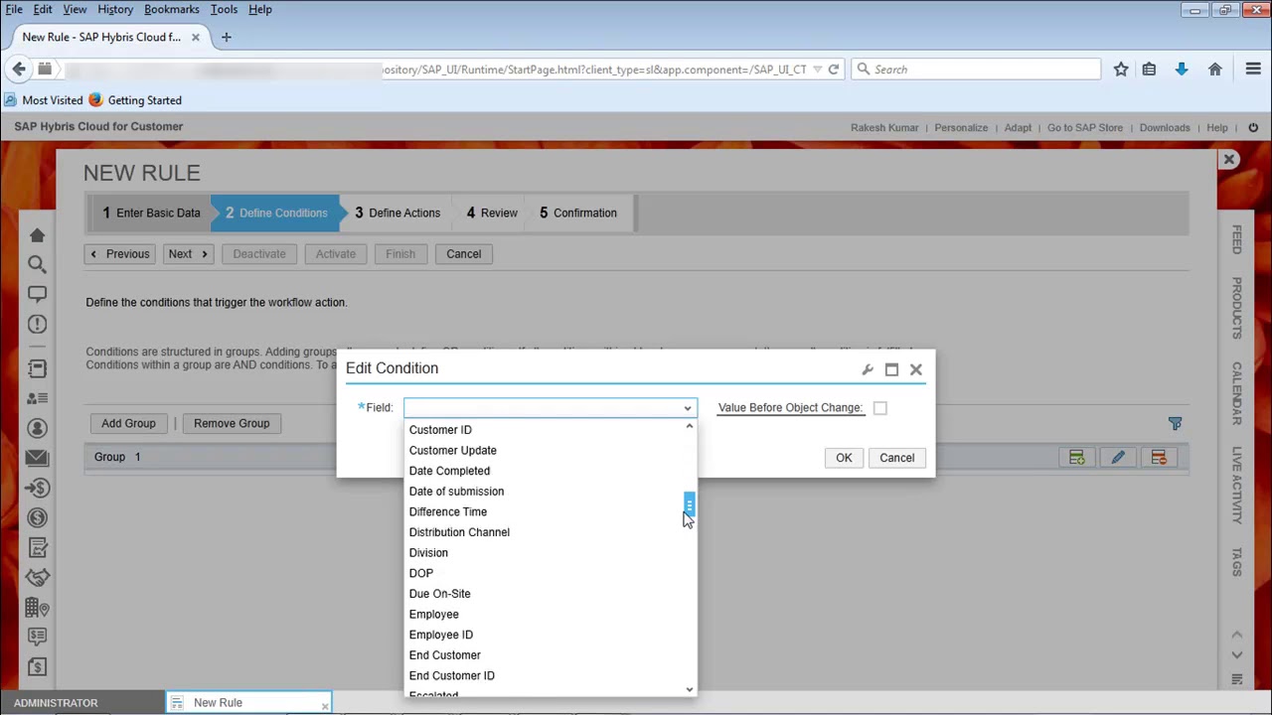Select Date Completed from field list
Image resolution: width=1272 pixels, height=715 pixels.
(449, 471)
